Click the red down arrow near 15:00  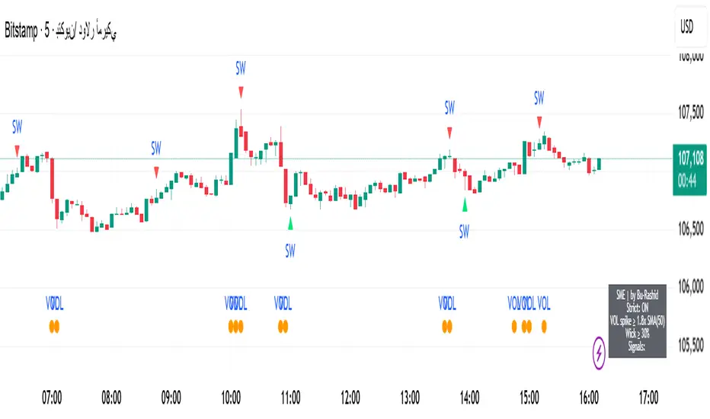pyautogui.click(x=539, y=121)
